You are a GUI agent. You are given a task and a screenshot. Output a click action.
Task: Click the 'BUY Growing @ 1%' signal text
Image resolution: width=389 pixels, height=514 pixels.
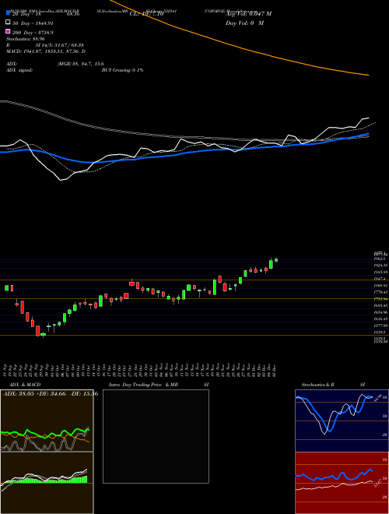(122, 70)
